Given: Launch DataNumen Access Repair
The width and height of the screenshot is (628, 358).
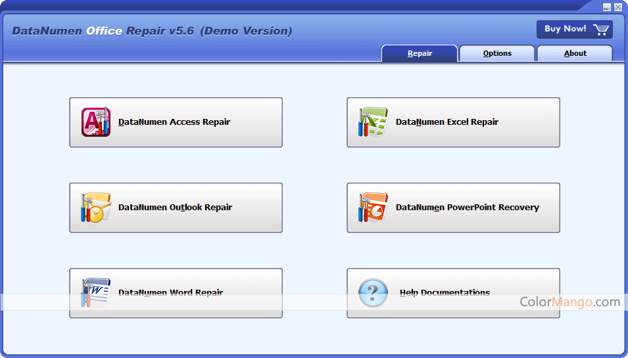Looking at the screenshot, I should pyautogui.click(x=176, y=122).
